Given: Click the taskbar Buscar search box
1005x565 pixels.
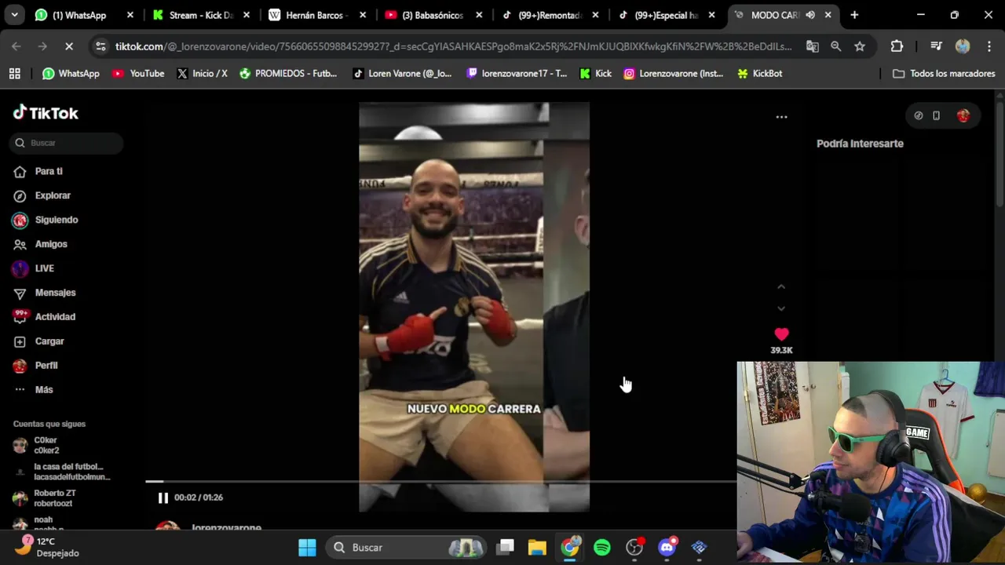Looking at the screenshot, I should pos(406,548).
